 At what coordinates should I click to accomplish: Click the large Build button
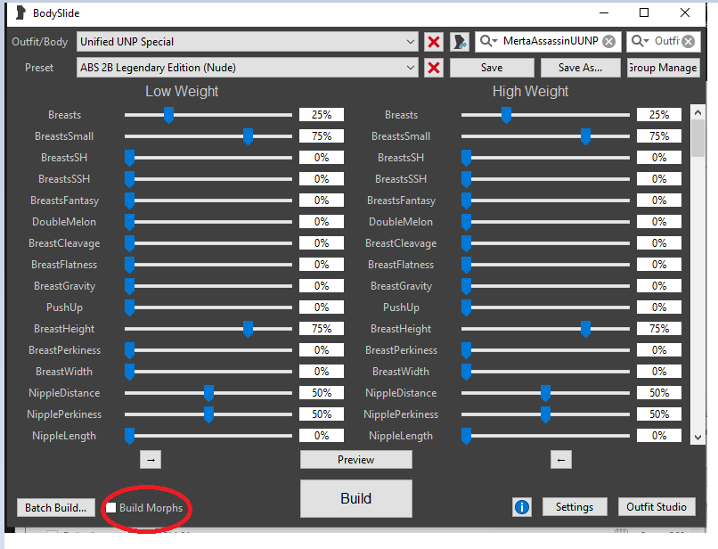(355, 498)
